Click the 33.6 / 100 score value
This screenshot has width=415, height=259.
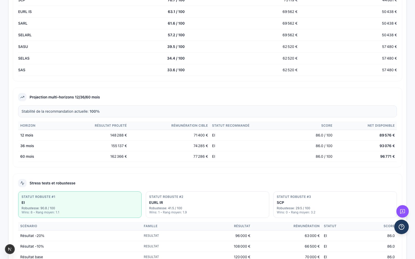(176, 70)
